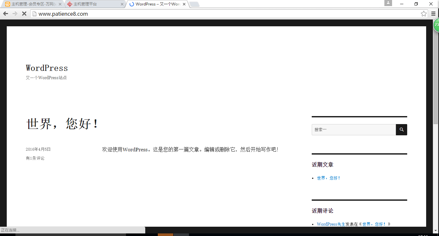Click the 欢迎使用WordPress post body text
The height and width of the screenshot is (236, 439).
click(190, 149)
